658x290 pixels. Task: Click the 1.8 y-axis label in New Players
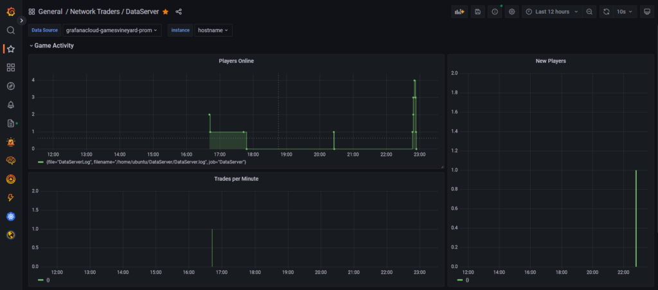454,93
